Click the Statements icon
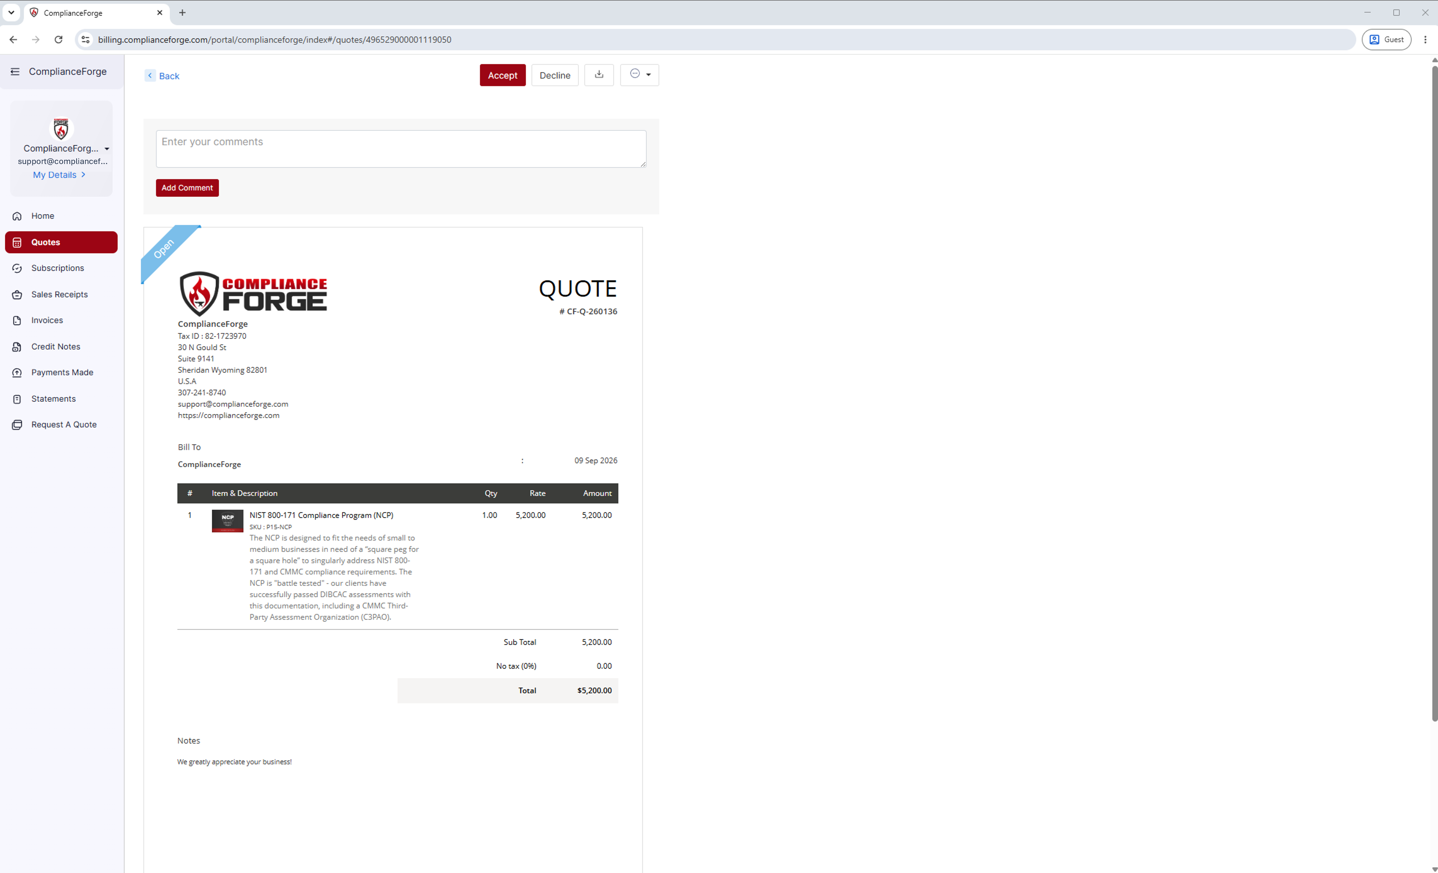1438x873 pixels. point(17,399)
